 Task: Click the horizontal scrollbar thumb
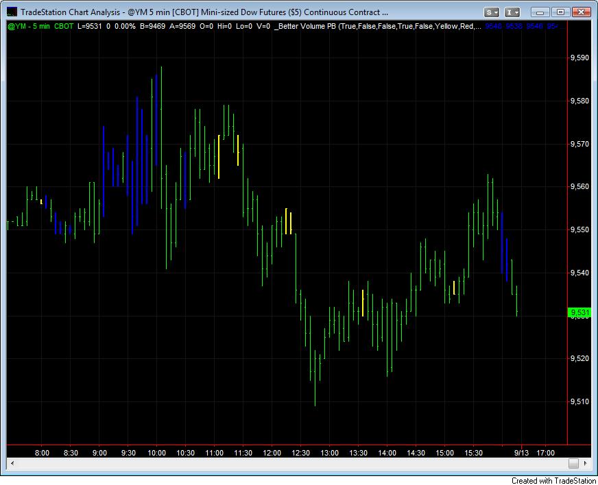click(x=573, y=463)
